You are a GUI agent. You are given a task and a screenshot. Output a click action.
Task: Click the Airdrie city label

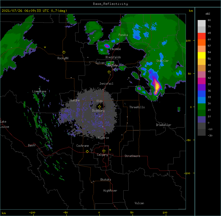point(103,138)
